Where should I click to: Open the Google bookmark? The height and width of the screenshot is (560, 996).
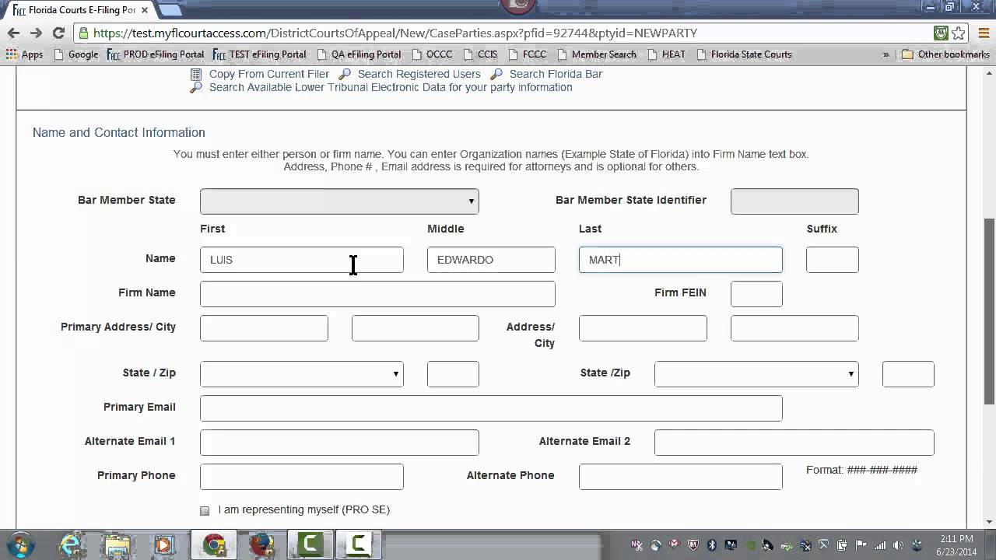point(76,54)
